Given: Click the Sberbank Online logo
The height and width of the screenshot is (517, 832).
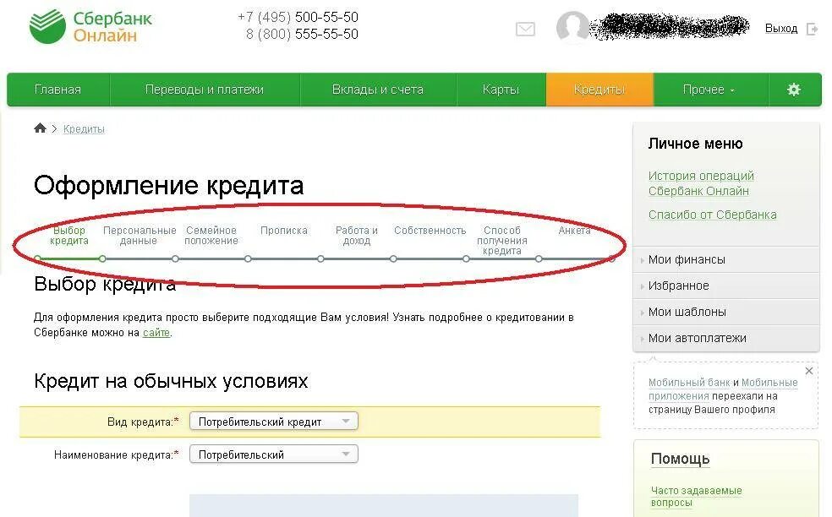Looking at the screenshot, I should tap(90, 26).
